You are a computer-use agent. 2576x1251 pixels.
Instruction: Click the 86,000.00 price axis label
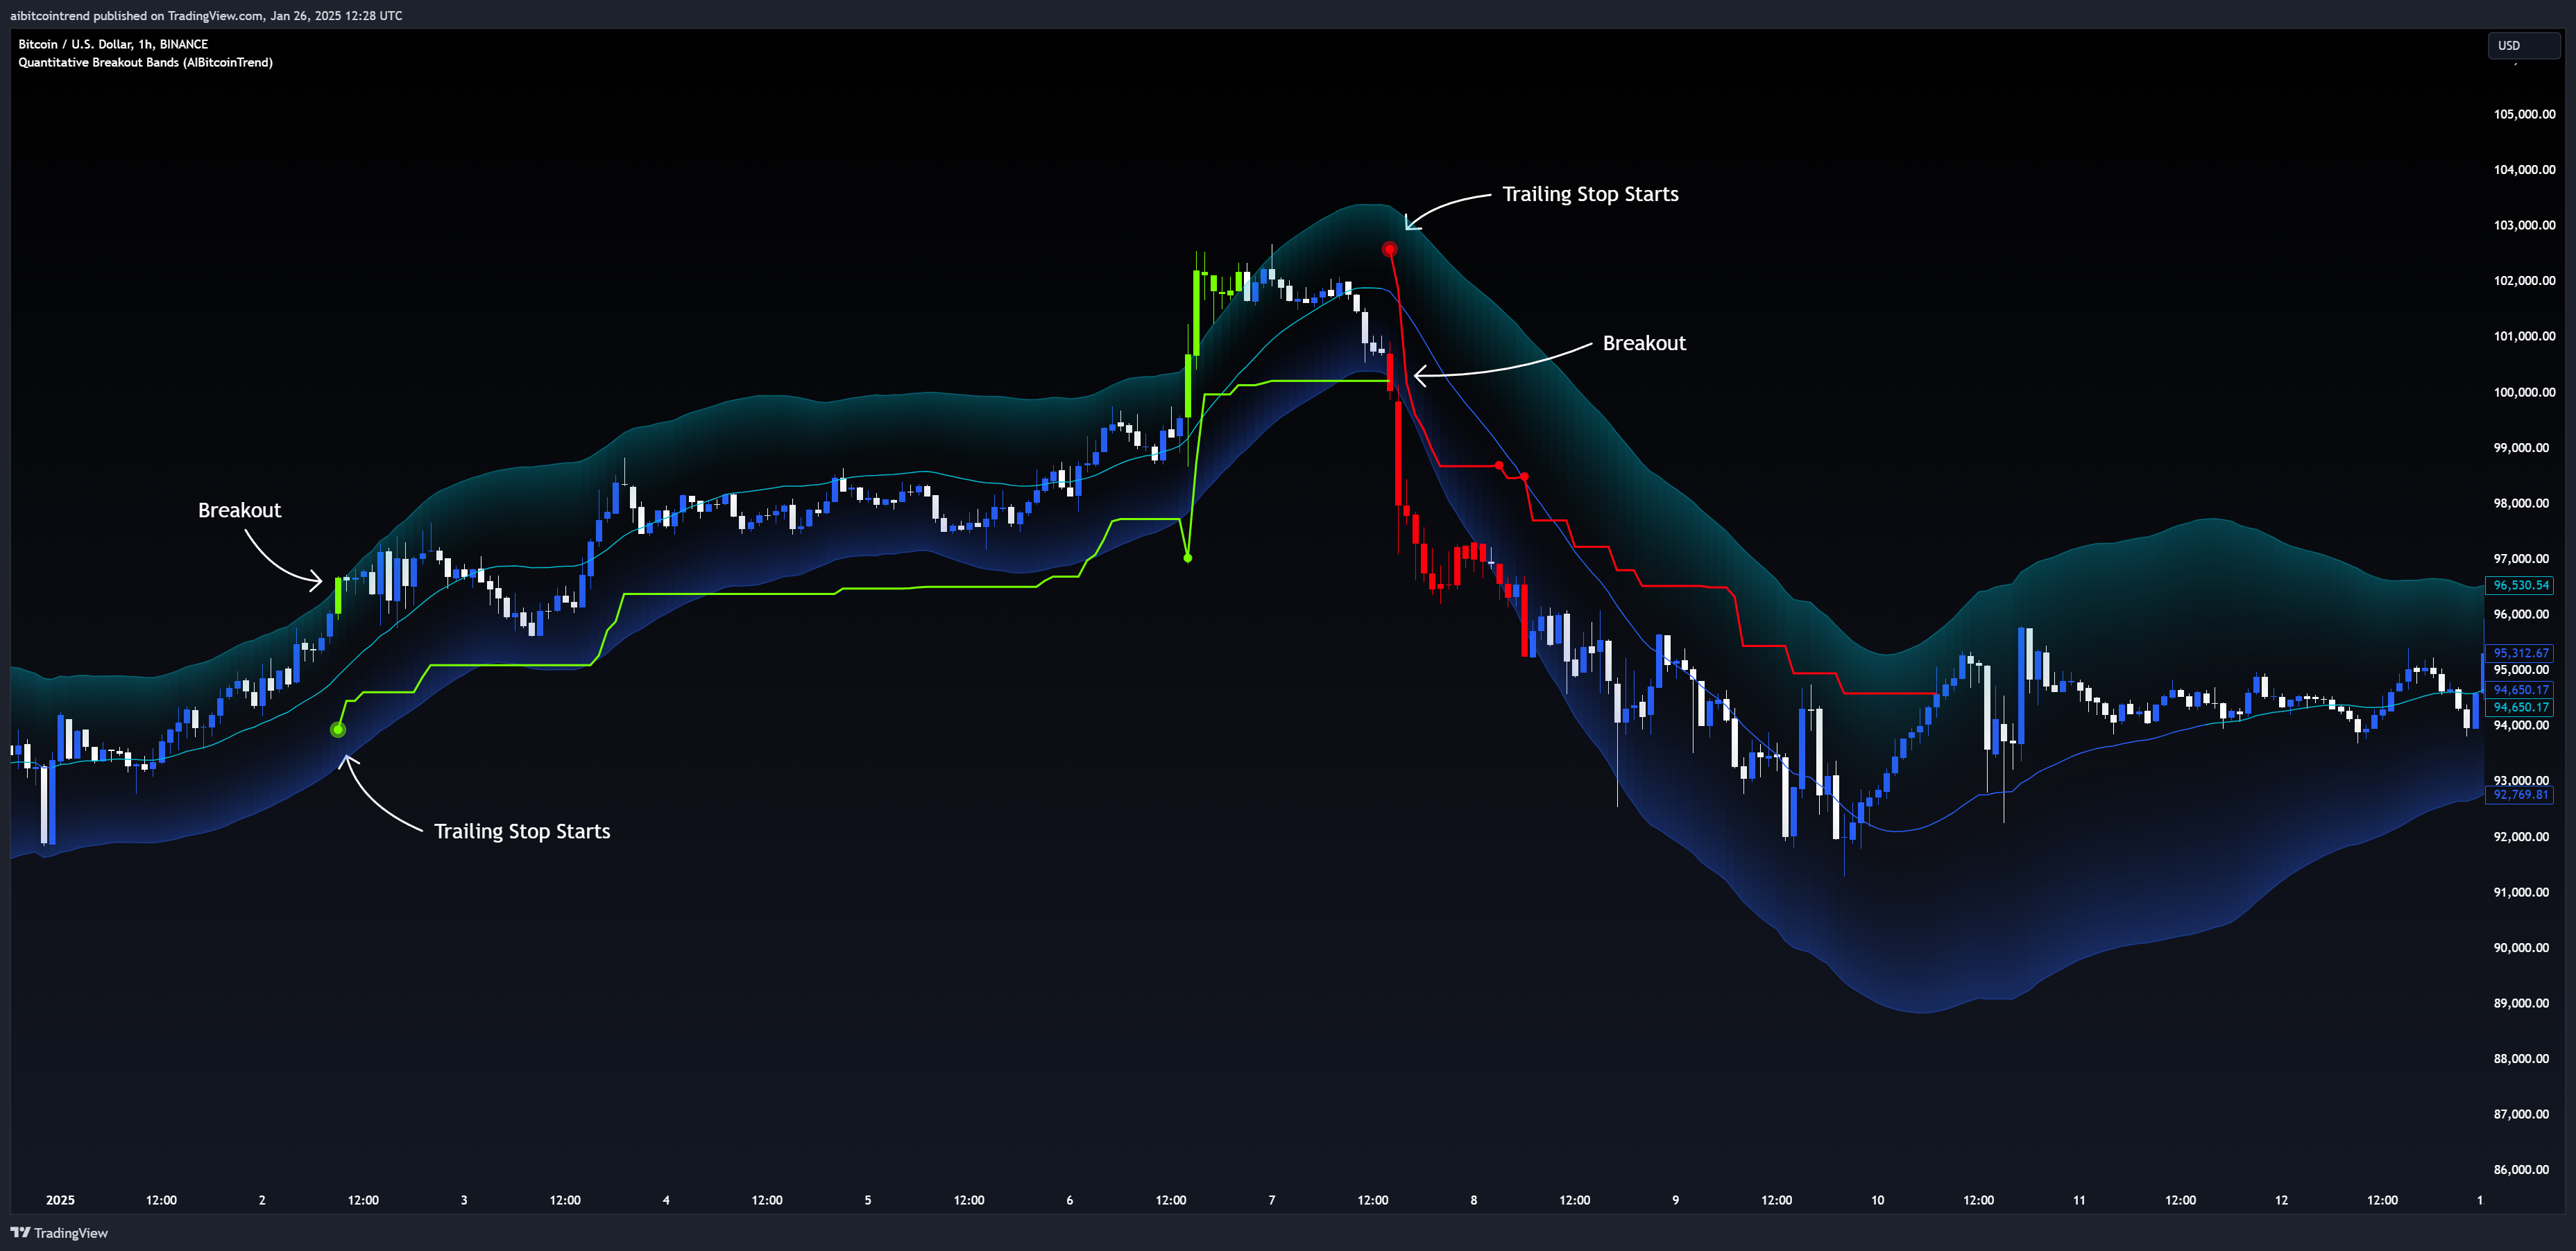(x=2521, y=1169)
